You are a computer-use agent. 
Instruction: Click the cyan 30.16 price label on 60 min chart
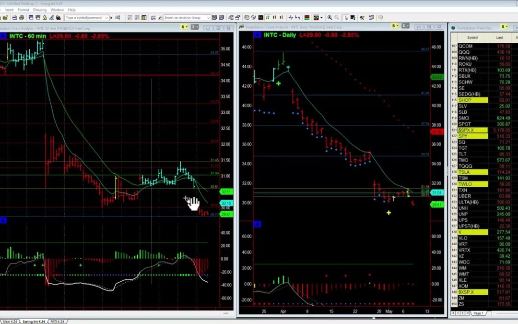click(x=226, y=204)
